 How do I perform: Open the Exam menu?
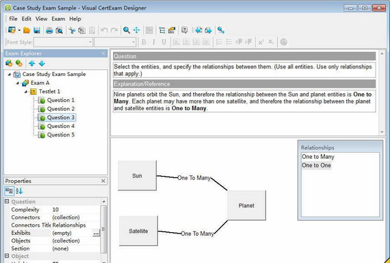(58, 19)
